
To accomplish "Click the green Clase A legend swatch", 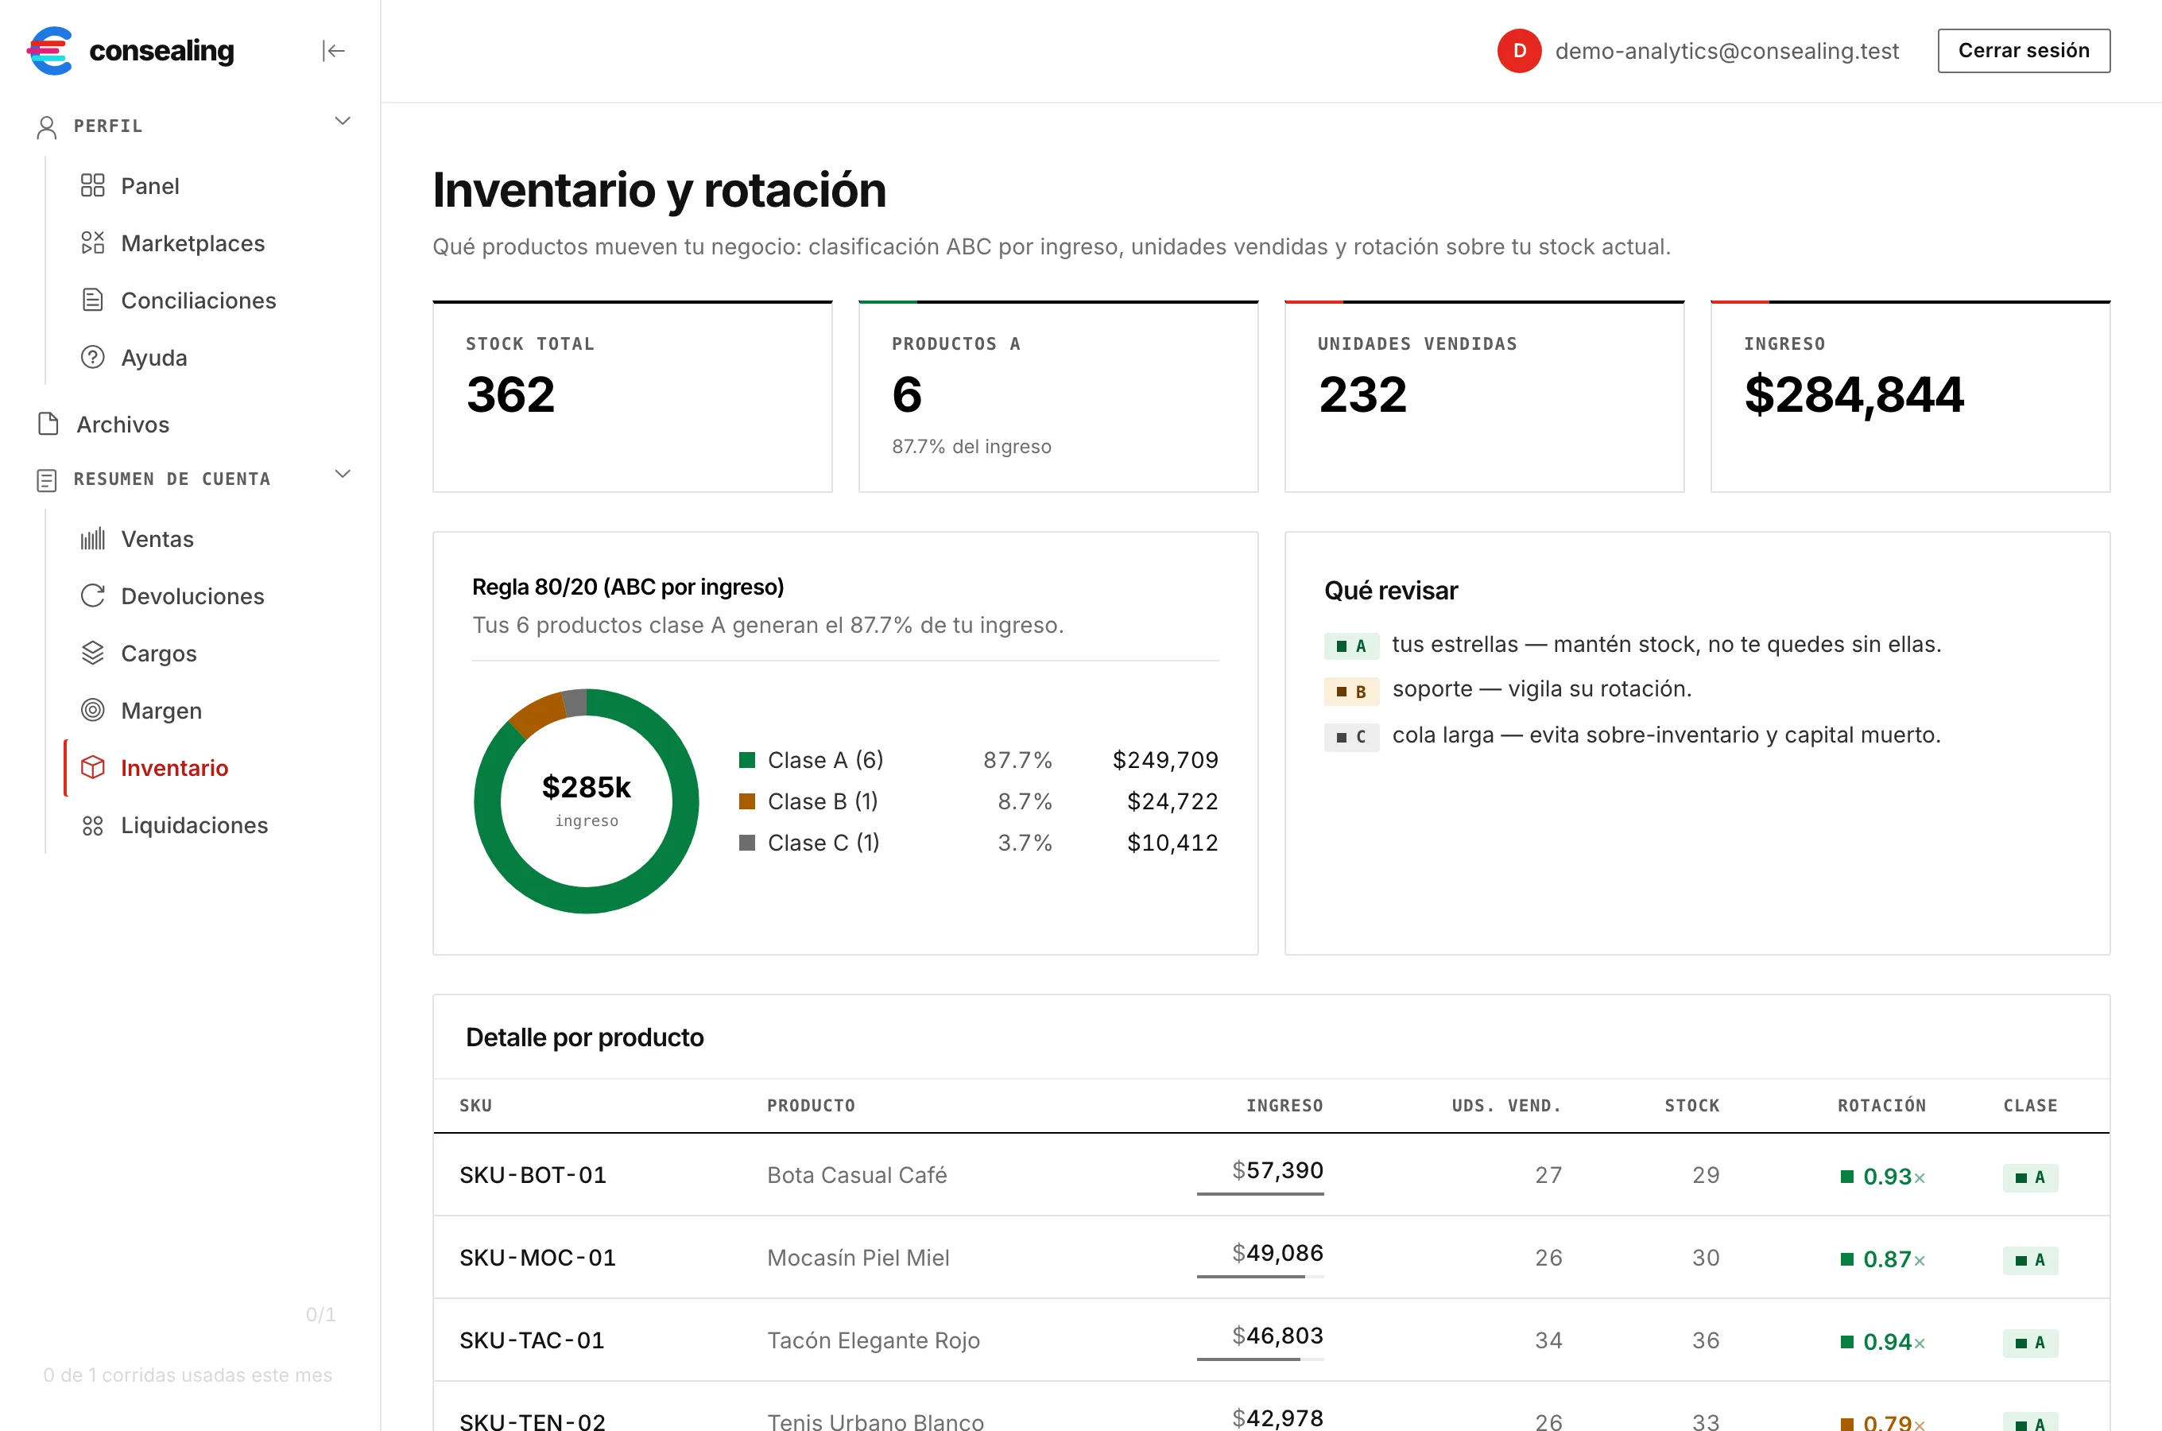I will (x=747, y=759).
